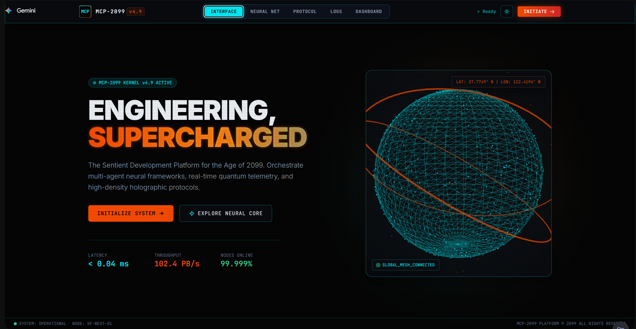Click the '102.4 PB/s' throughput value
636x329 pixels.
click(x=177, y=264)
